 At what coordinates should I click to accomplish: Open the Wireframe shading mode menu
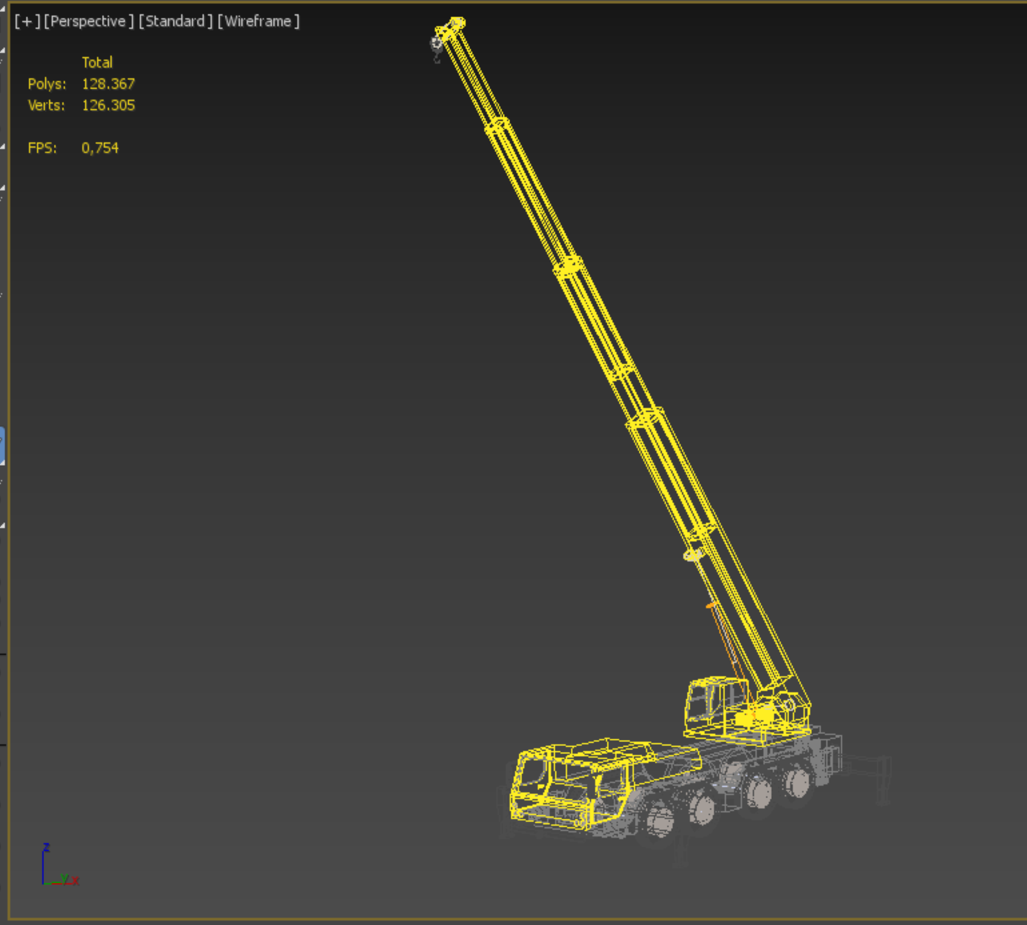pyautogui.click(x=258, y=21)
